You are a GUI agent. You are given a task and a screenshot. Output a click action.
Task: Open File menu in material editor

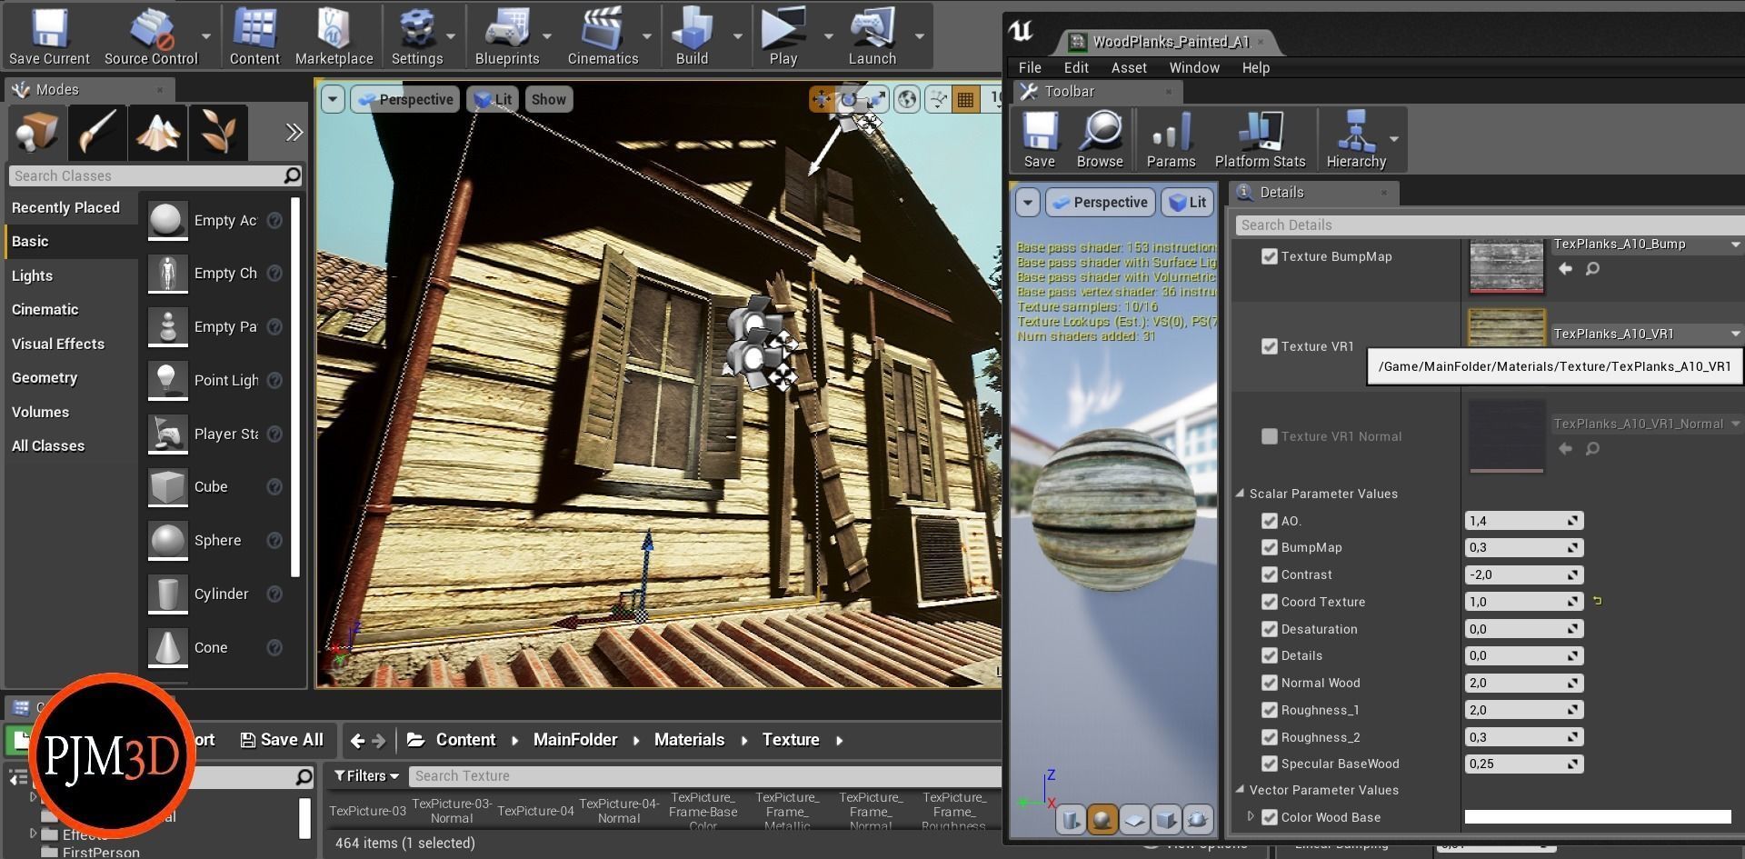1030,68
